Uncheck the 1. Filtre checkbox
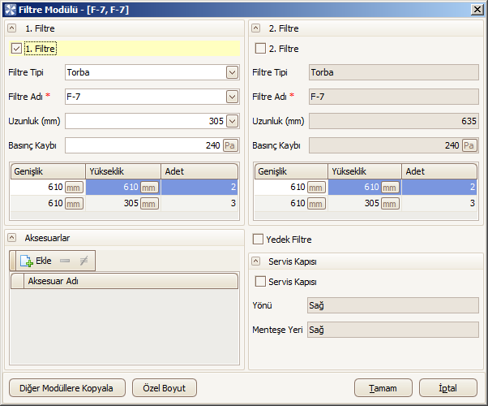Viewport: 488px width, 406px height. point(16,49)
